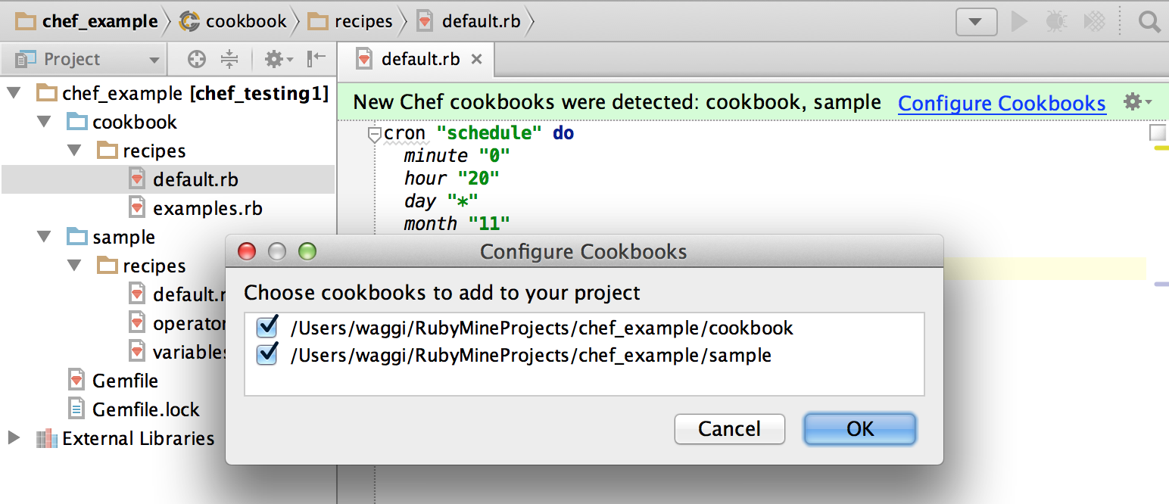
Task: Collapse the sample folder in tree
Action: [44, 237]
